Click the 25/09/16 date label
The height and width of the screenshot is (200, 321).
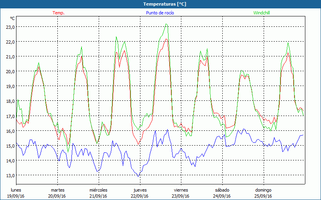tap(263, 196)
